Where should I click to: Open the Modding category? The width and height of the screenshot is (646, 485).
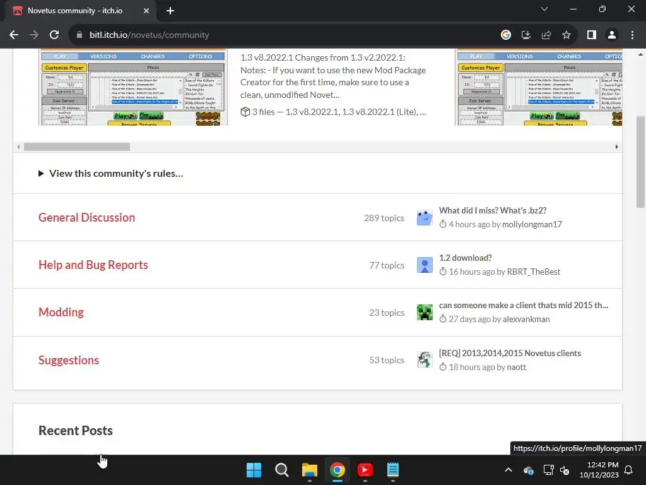coord(61,312)
